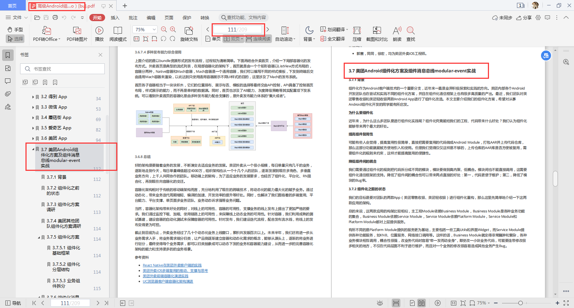This screenshot has width=574, height=308.
Task: Go to next page arrow in toolbar
Action: click(x=268, y=29)
